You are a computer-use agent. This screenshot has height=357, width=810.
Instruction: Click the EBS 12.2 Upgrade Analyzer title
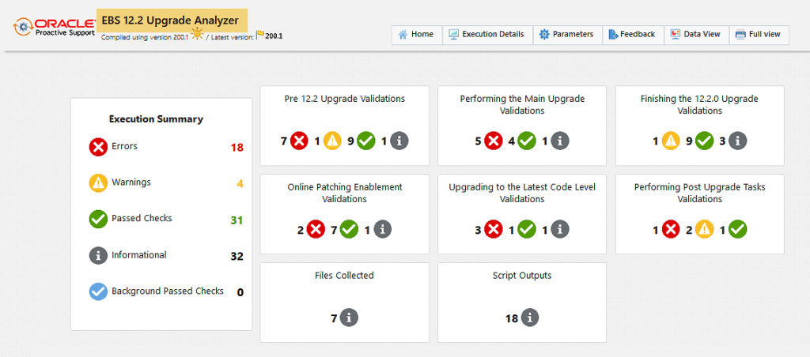click(x=170, y=21)
